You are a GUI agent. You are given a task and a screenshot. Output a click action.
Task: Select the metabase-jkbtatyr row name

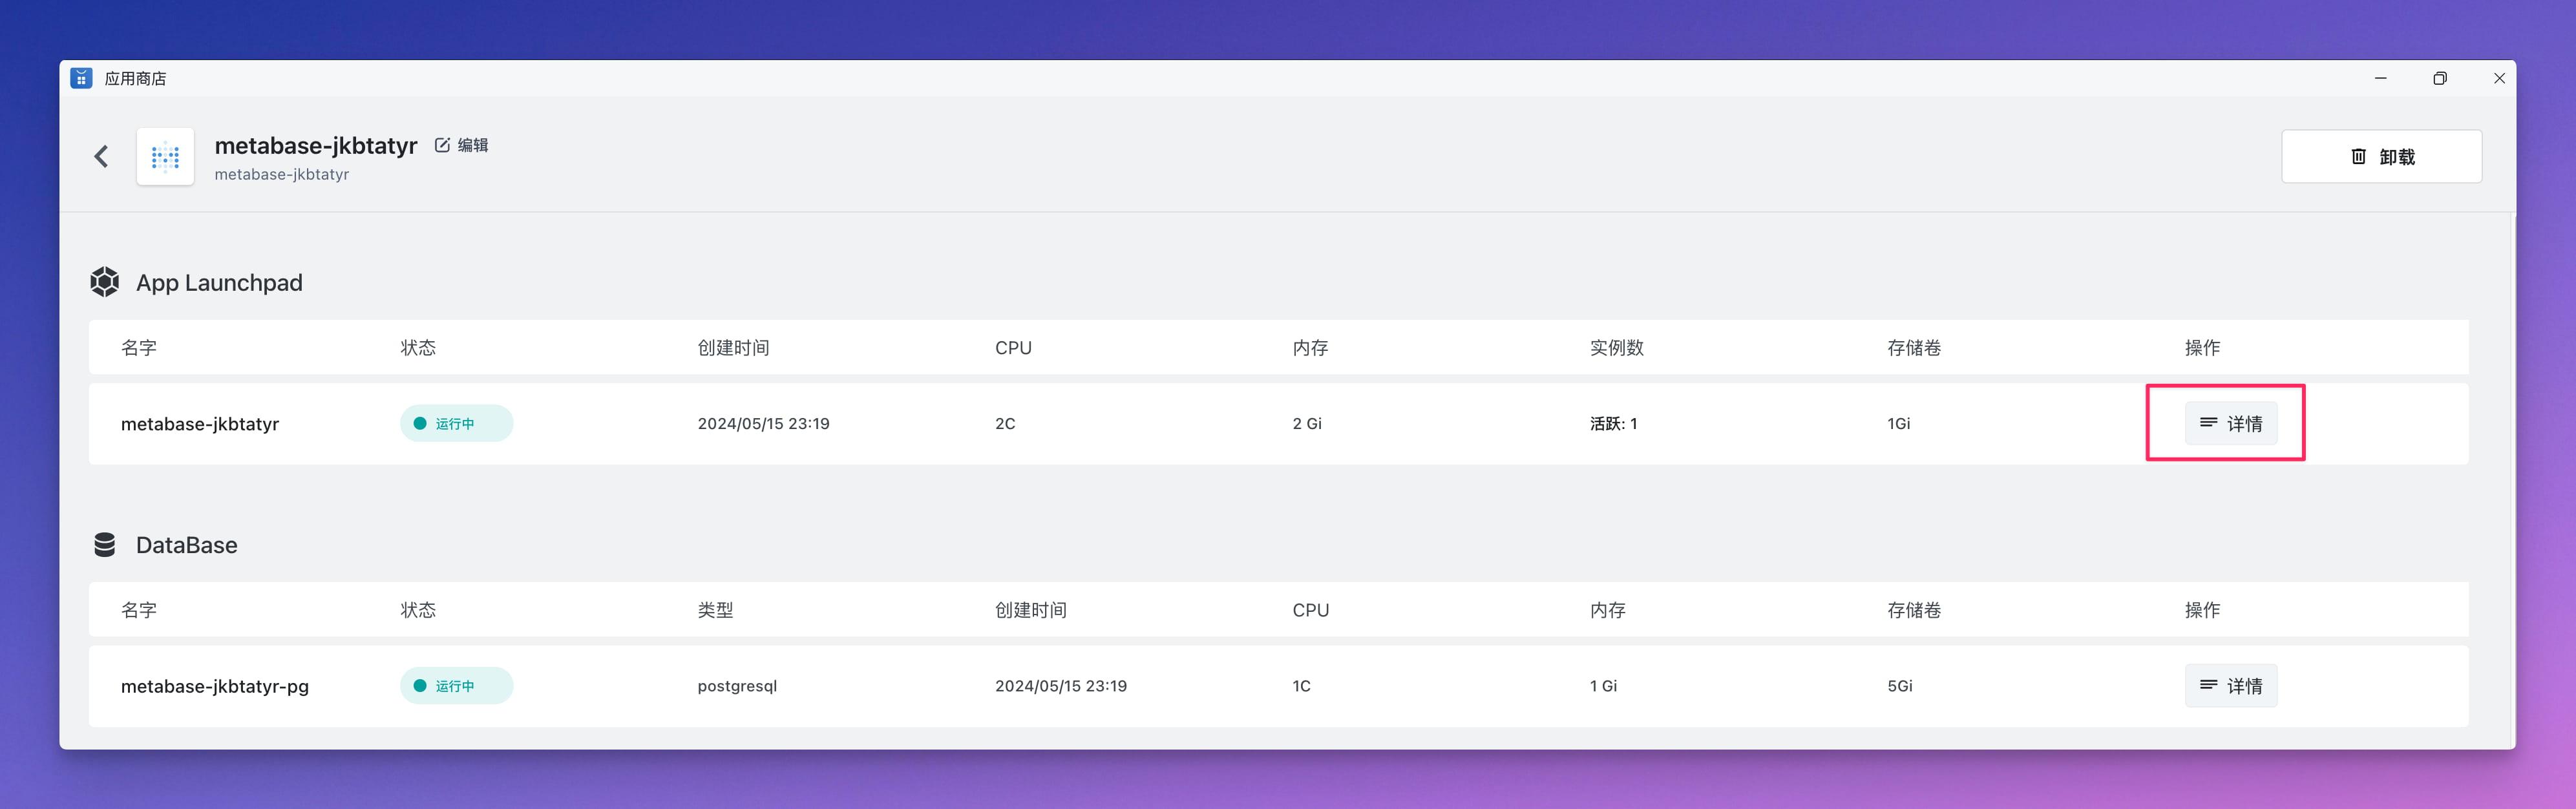tap(200, 423)
